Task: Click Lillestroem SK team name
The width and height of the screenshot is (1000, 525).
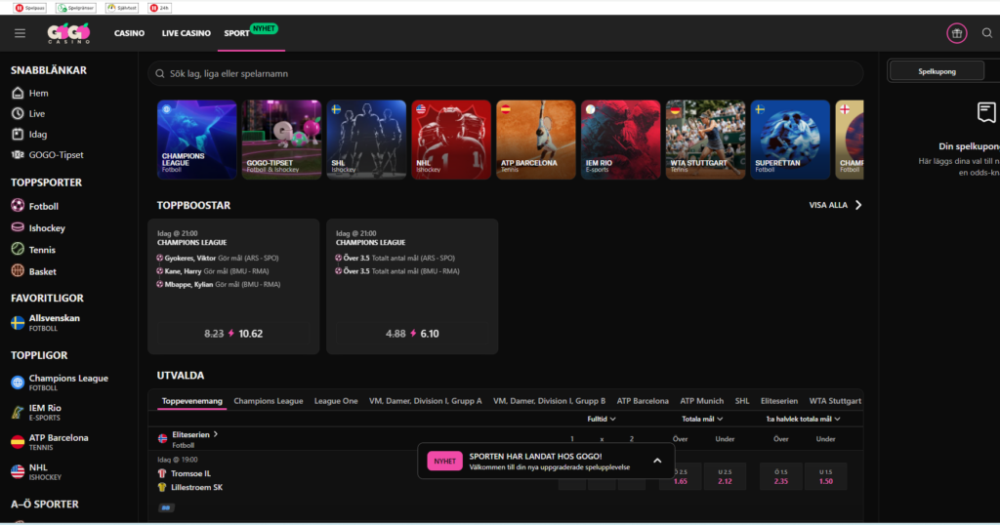Action: coord(196,487)
